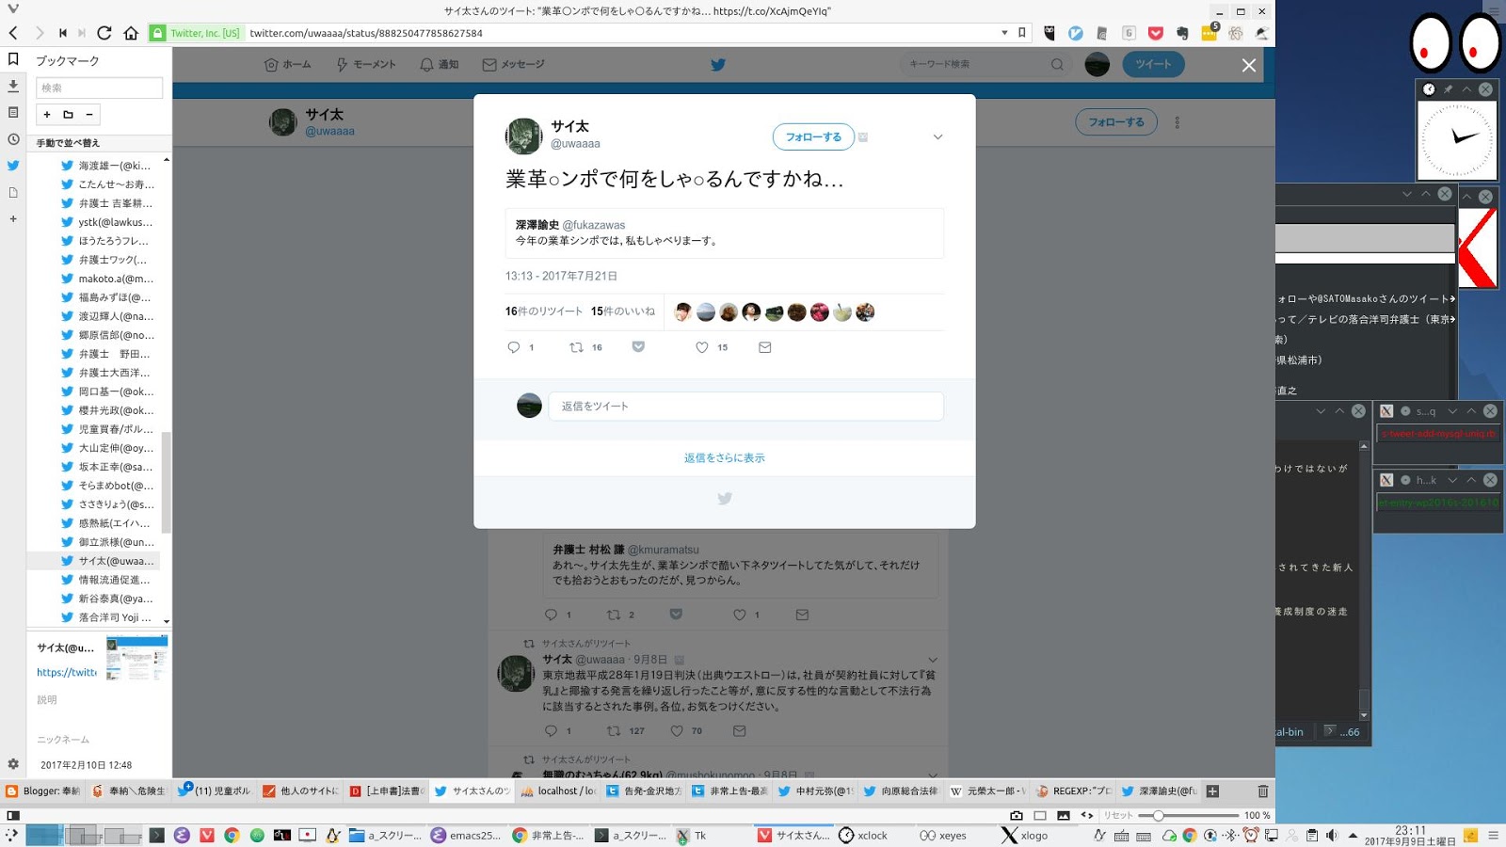
Task: Click フォローする button in the tweet modal
Action: 813,137
